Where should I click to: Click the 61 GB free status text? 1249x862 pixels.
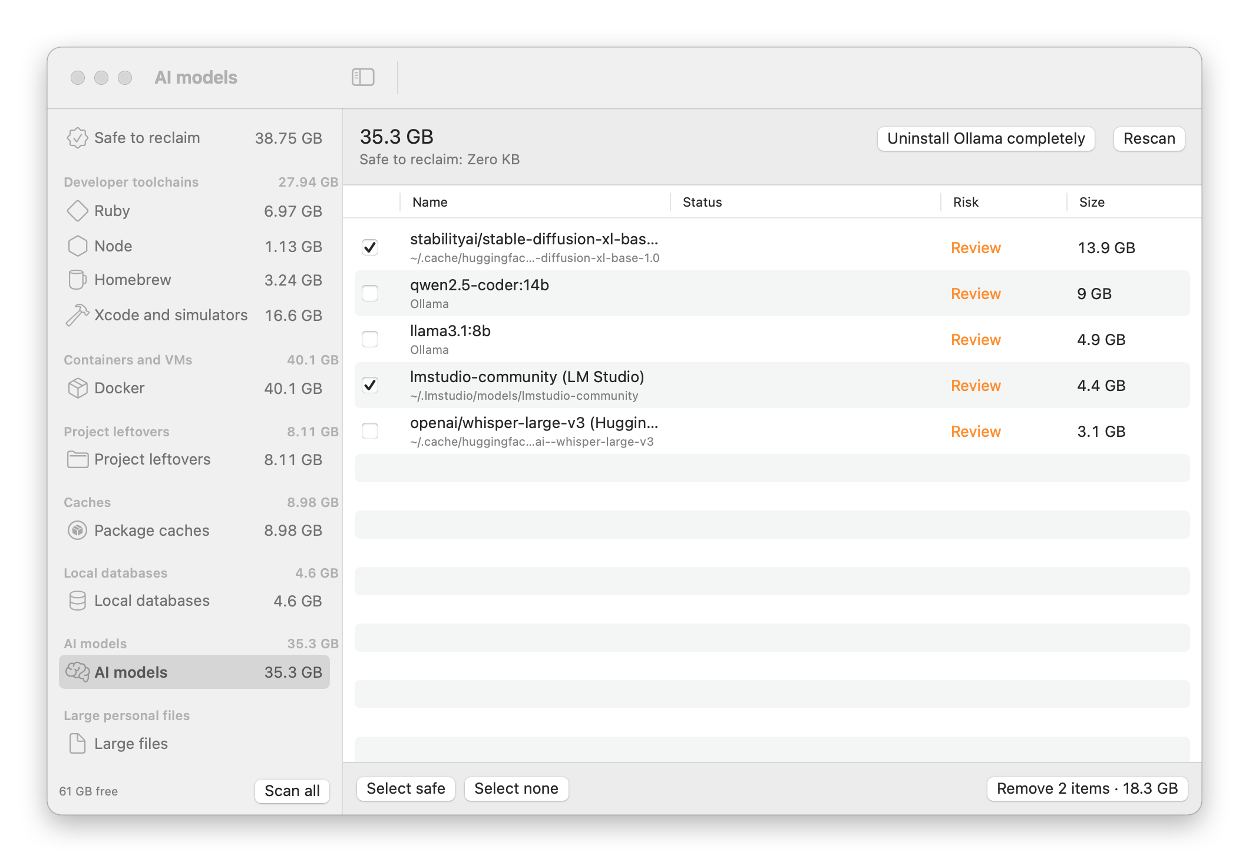tap(88, 791)
